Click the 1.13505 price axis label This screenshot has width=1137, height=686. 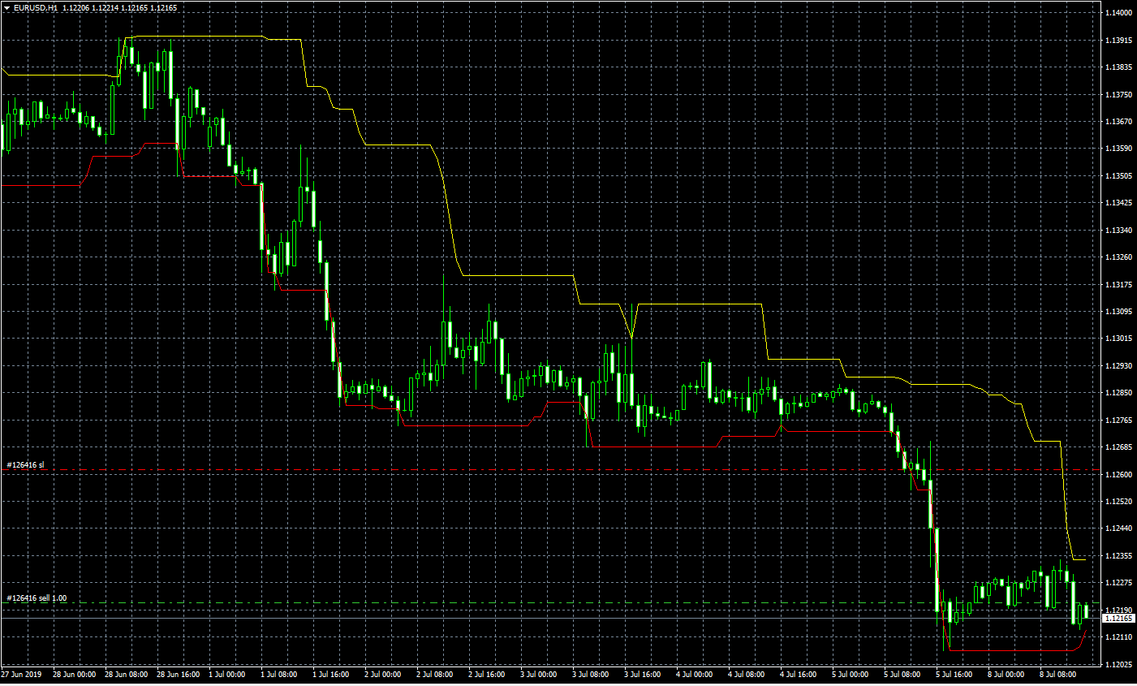point(1118,176)
